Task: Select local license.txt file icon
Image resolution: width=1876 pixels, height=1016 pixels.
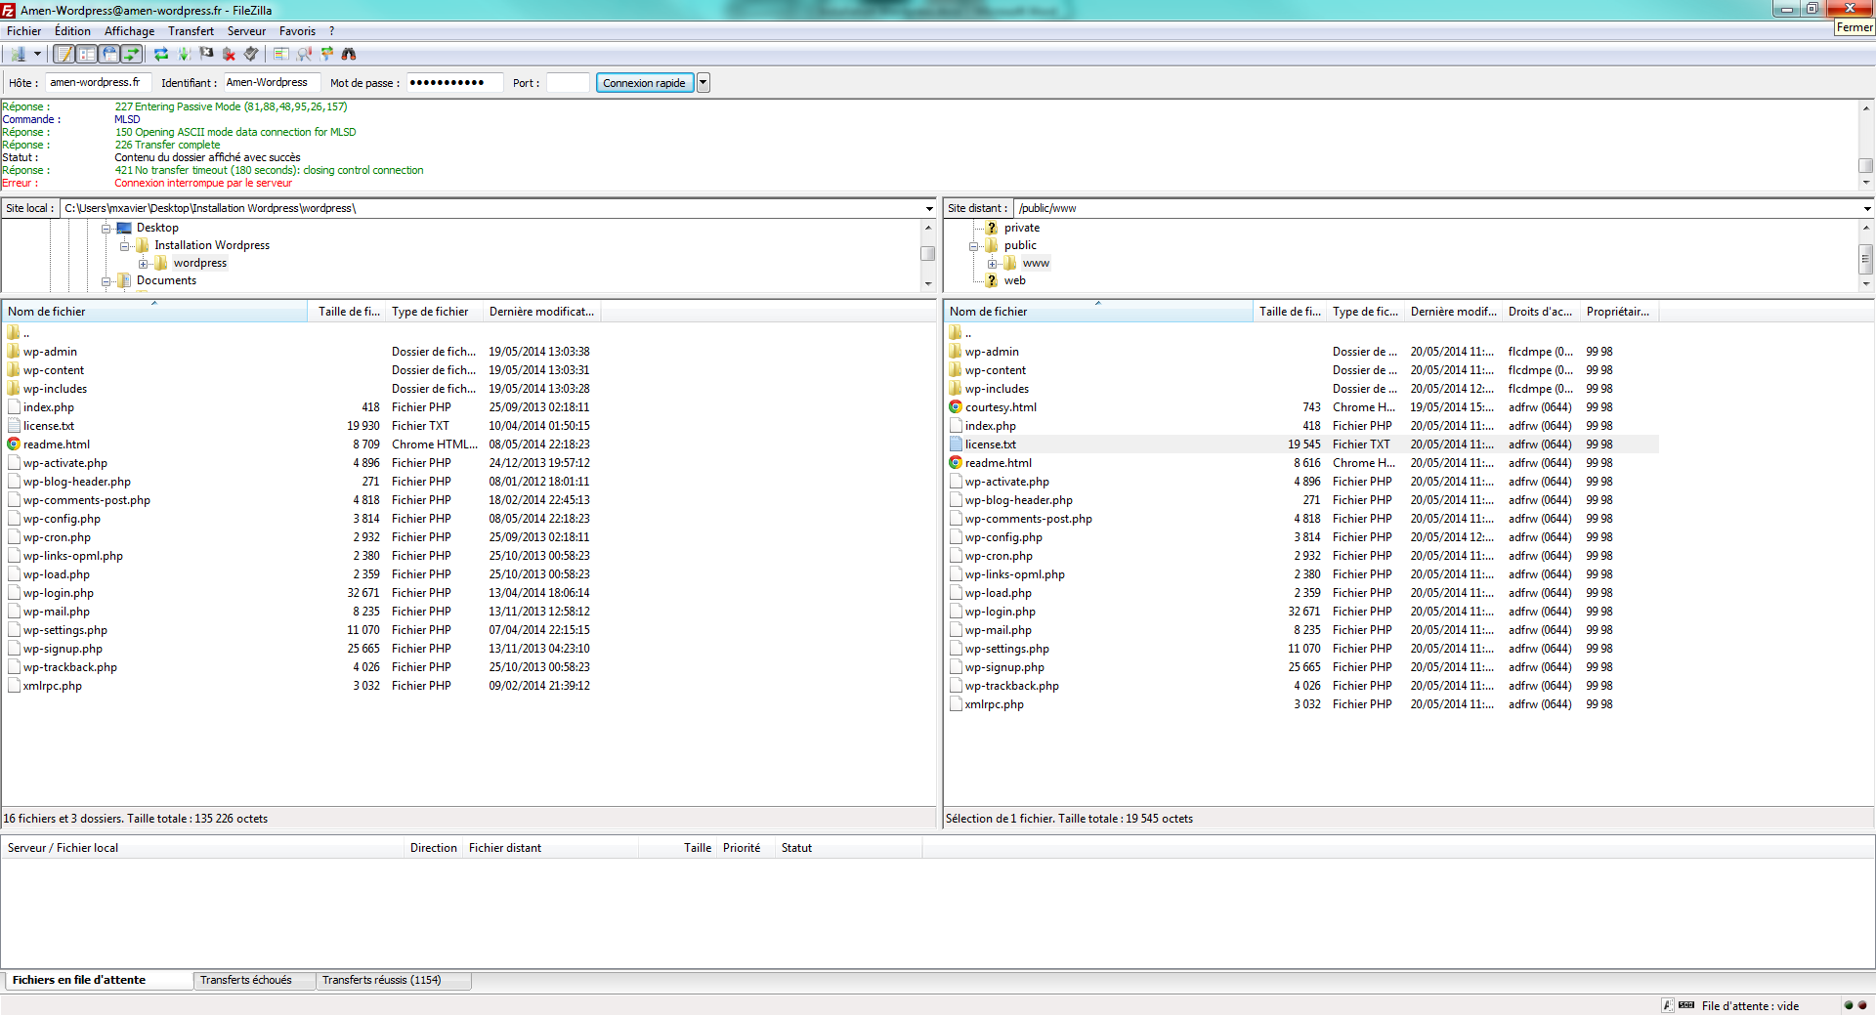Action: tap(14, 426)
